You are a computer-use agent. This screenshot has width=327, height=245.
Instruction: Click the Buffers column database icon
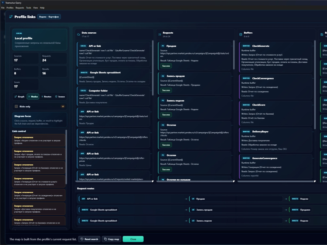point(241,35)
